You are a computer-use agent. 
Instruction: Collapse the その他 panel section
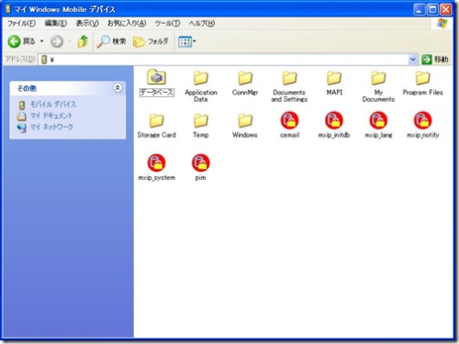[x=118, y=88]
